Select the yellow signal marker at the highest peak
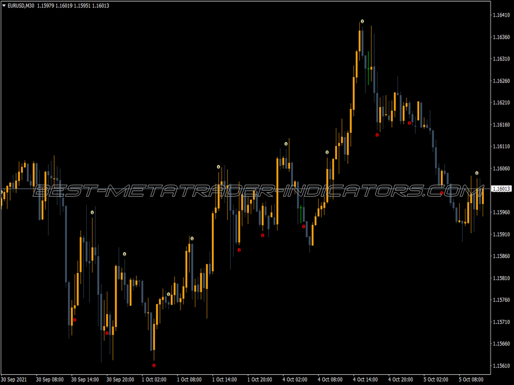 [362, 21]
